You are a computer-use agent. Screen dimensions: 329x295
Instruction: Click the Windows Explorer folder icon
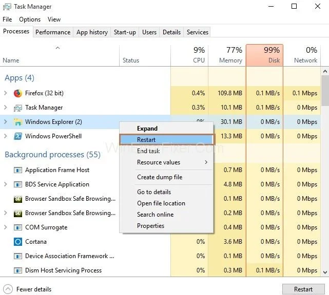pyautogui.click(x=18, y=122)
